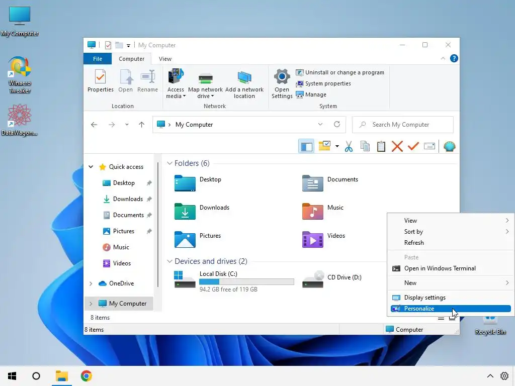Open the File ribbon tab

pyautogui.click(x=98, y=59)
